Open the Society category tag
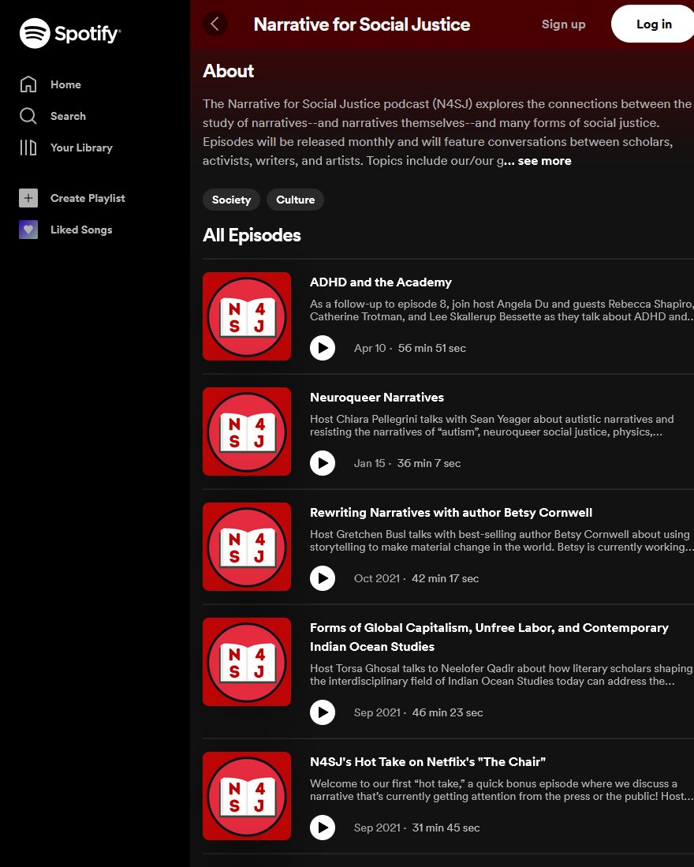Image resolution: width=694 pixels, height=867 pixels. coord(232,200)
